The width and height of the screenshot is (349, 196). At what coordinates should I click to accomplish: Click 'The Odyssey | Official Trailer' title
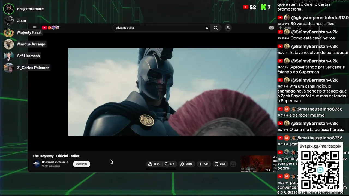click(56, 156)
